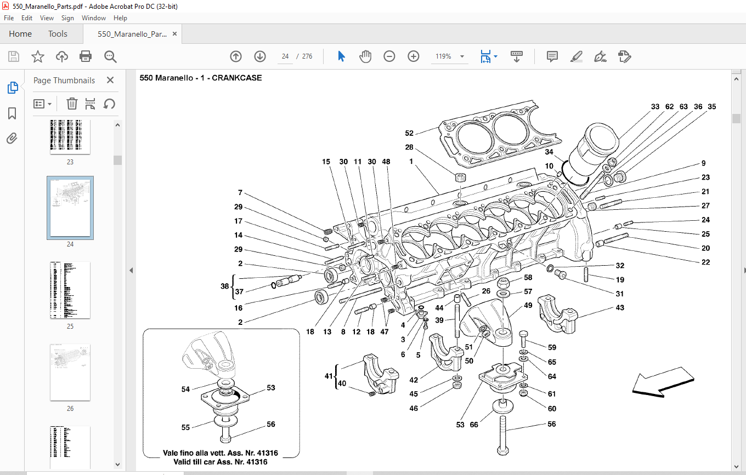Delete selected page with the trash icon
This screenshot has height=475, width=746.
point(72,104)
